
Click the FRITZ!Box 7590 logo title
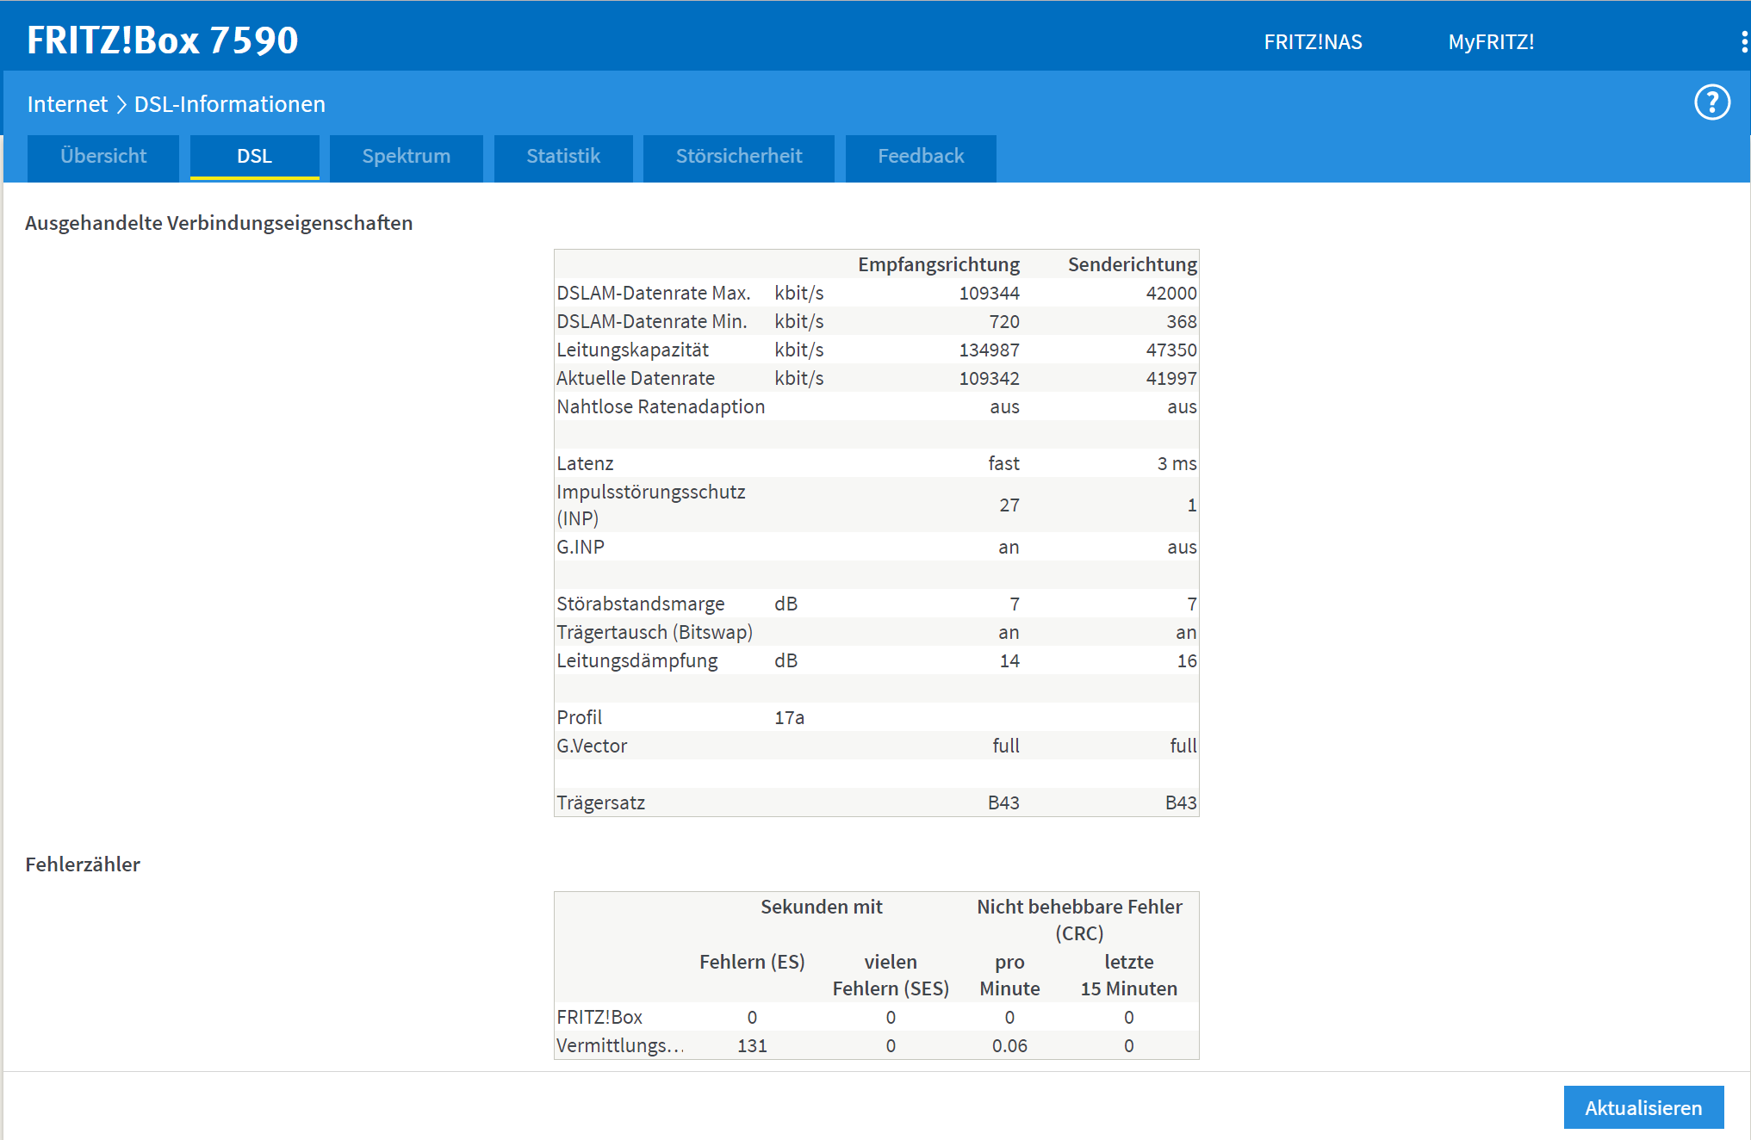click(162, 40)
